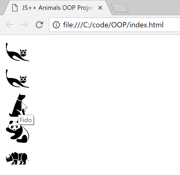Click the sitting dog image

click(x=17, y=105)
